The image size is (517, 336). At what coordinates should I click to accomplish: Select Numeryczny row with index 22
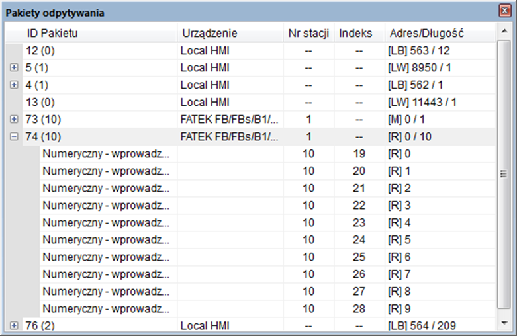click(x=267, y=205)
